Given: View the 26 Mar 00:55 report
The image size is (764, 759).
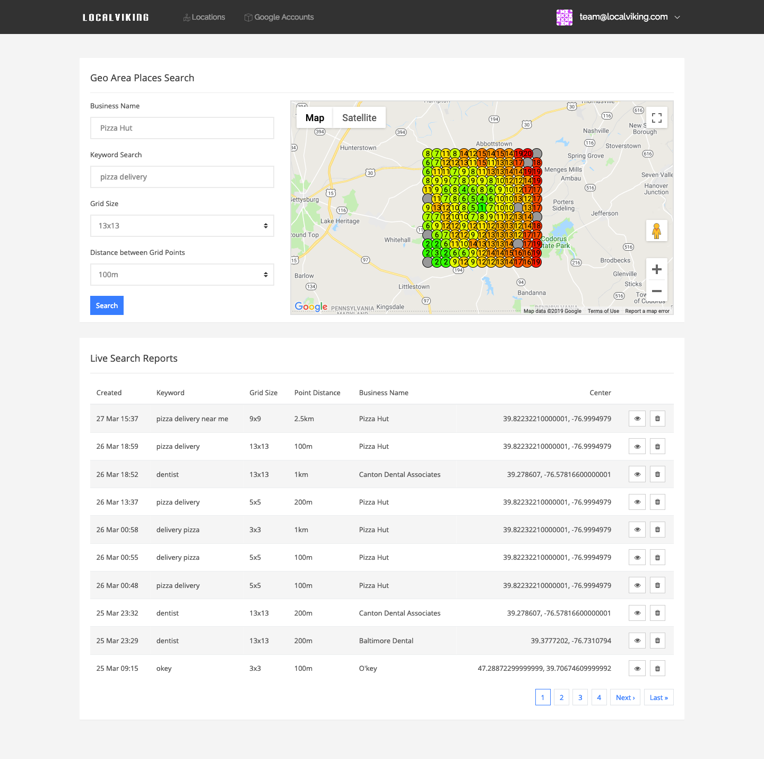Looking at the screenshot, I should (637, 557).
